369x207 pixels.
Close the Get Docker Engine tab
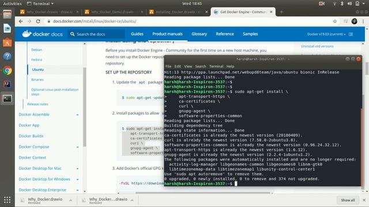(x=271, y=11)
